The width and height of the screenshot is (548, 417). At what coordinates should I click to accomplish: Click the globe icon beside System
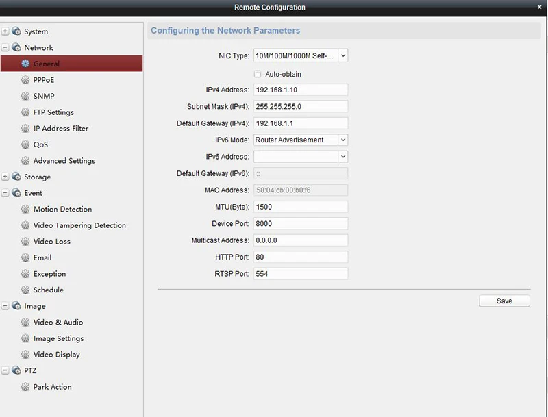point(16,31)
